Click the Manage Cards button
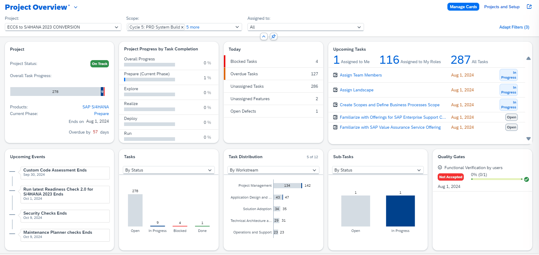 click(463, 7)
